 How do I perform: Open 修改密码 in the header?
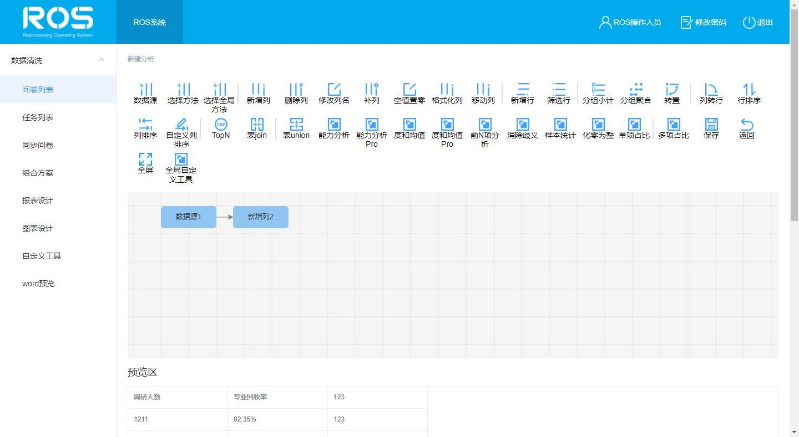(x=704, y=22)
